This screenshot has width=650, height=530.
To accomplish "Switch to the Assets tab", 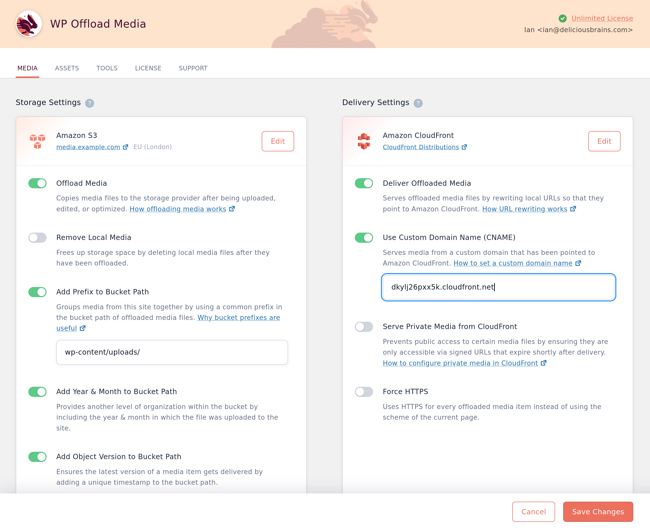I will (67, 68).
